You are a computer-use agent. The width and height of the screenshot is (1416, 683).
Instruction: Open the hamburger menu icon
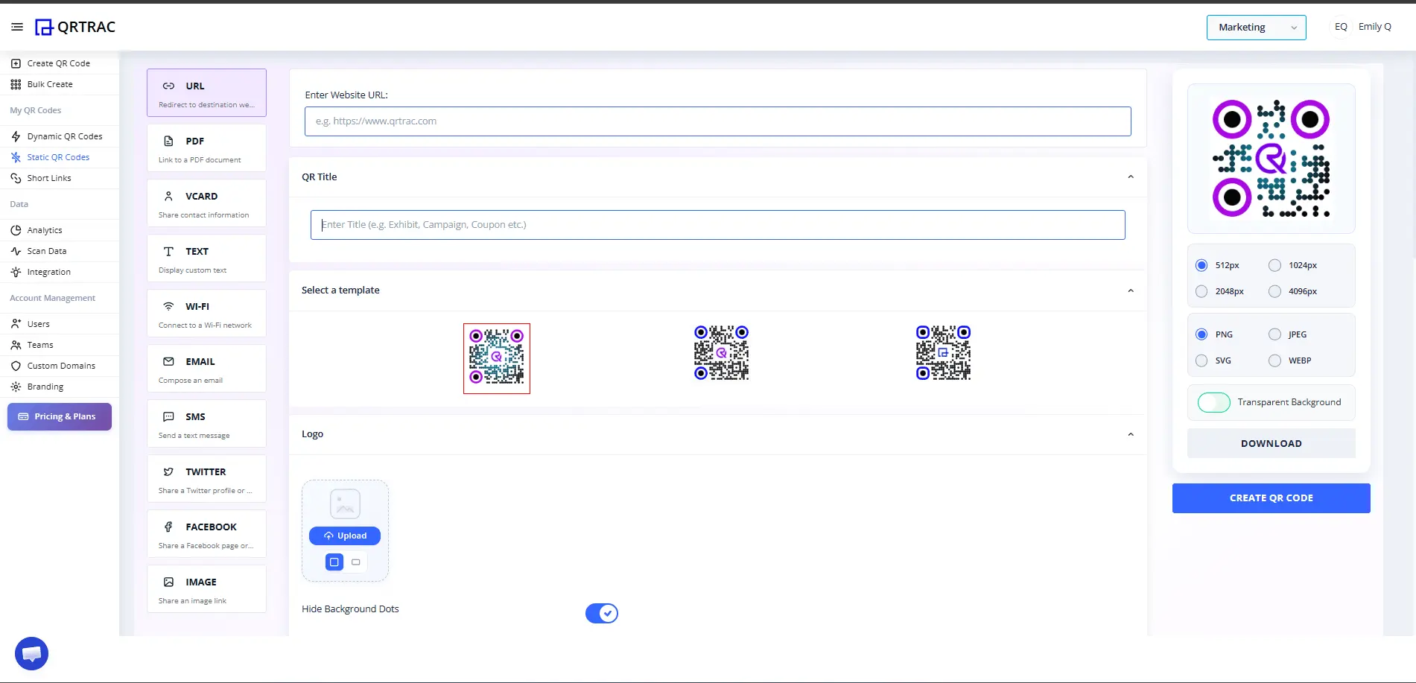pyautogui.click(x=17, y=27)
